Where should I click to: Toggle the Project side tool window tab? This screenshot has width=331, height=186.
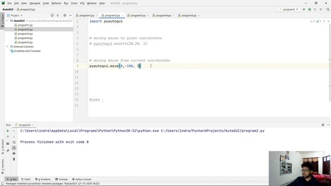(2, 21)
